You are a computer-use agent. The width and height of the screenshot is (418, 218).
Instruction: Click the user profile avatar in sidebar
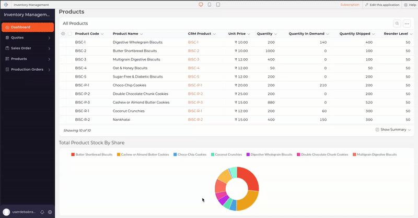6,212
